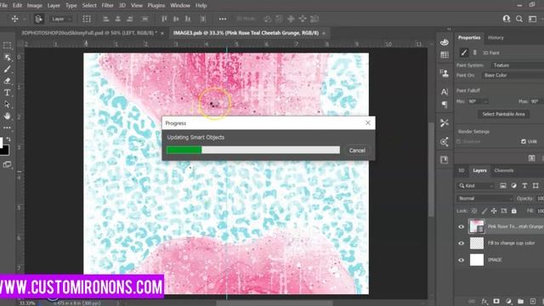The width and height of the screenshot is (544, 306).
Task: Open the Paint On Base Color dropdown
Action: point(513,75)
